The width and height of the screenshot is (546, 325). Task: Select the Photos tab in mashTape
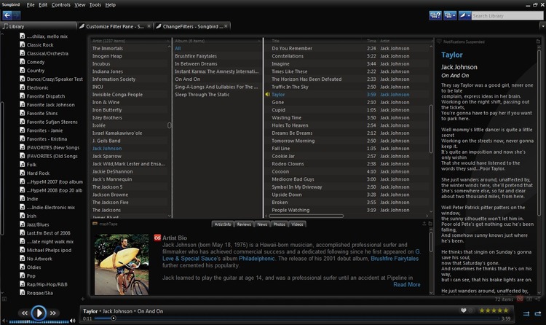pos(280,224)
